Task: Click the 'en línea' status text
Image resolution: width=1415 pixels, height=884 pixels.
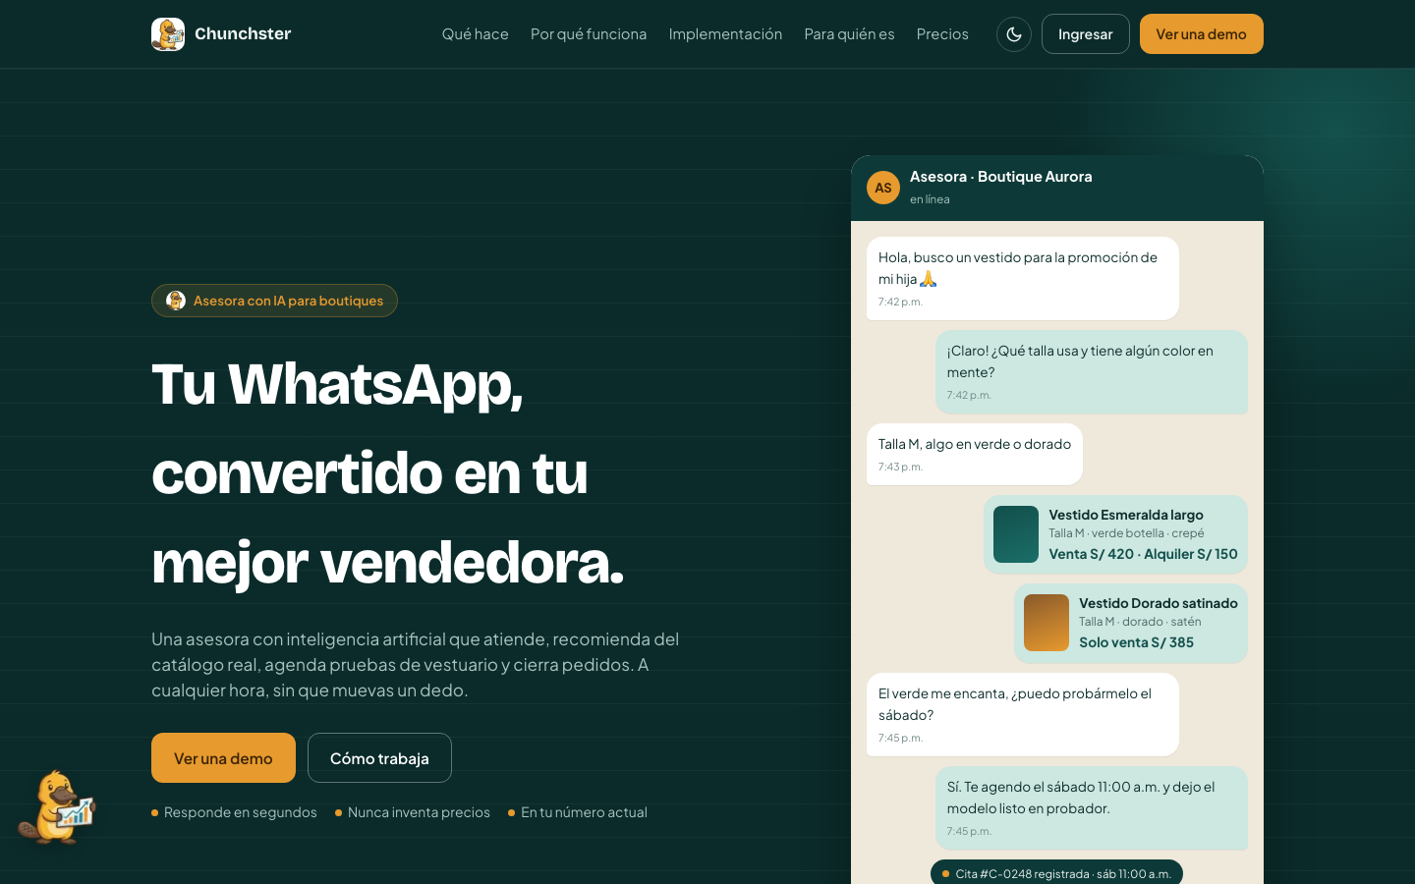Action: coord(930,199)
